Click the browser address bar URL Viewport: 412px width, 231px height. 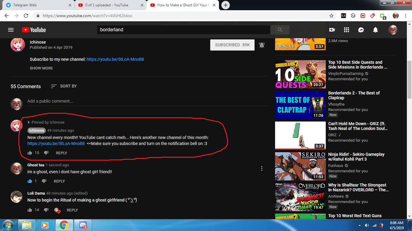coord(87,16)
